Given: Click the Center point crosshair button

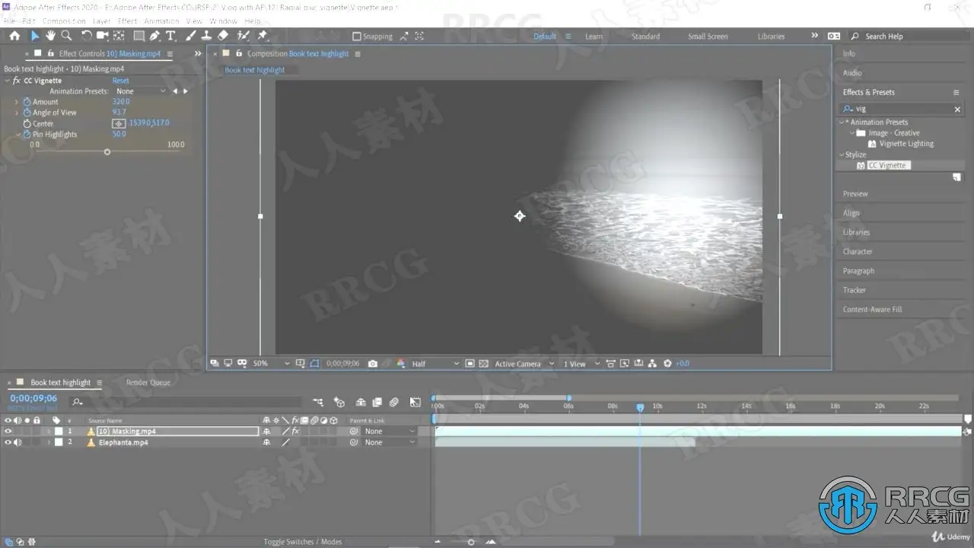Looking at the screenshot, I should point(119,123).
